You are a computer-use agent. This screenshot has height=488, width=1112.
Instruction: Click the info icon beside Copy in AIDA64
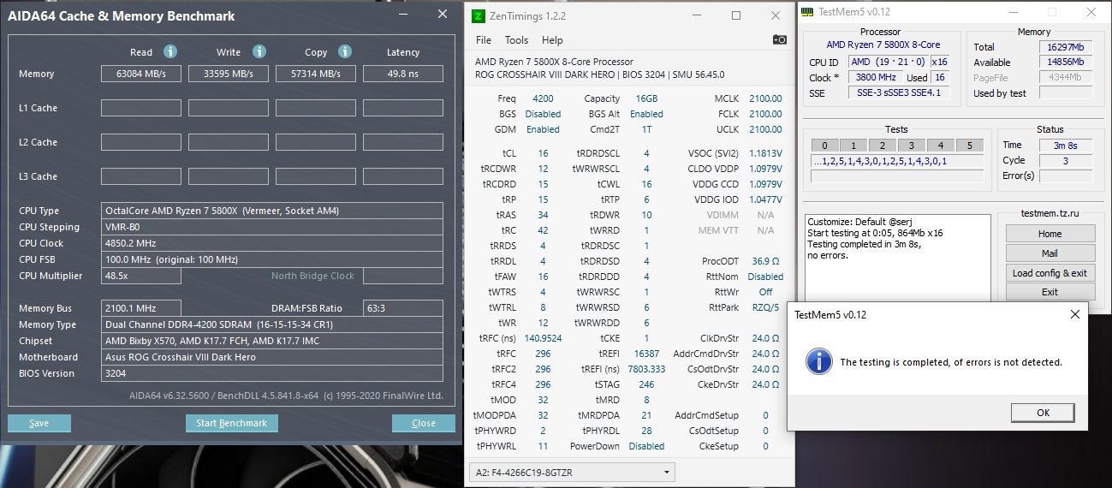[x=345, y=51]
